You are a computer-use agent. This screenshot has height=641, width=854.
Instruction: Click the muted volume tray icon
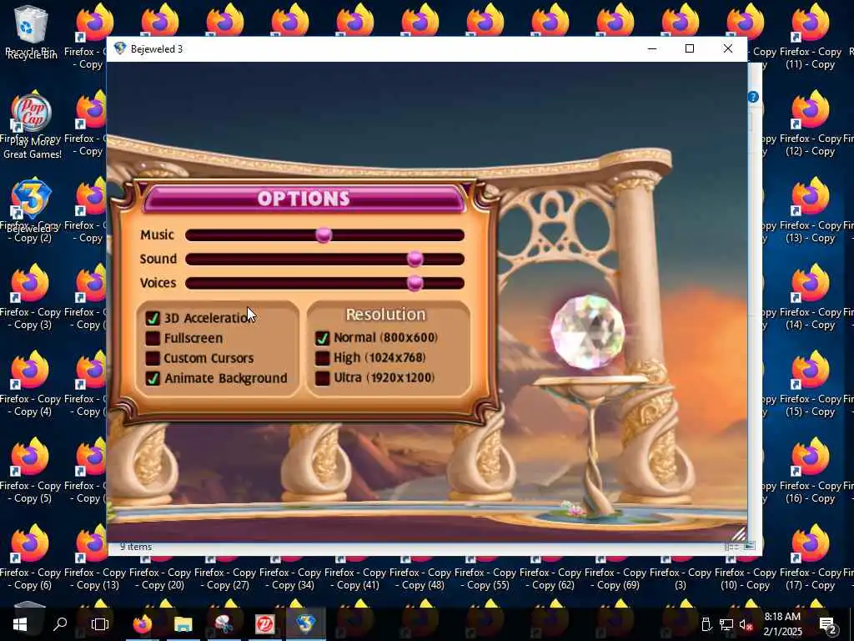point(746,624)
